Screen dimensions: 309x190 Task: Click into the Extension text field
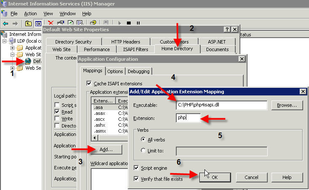click(x=188, y=118)
